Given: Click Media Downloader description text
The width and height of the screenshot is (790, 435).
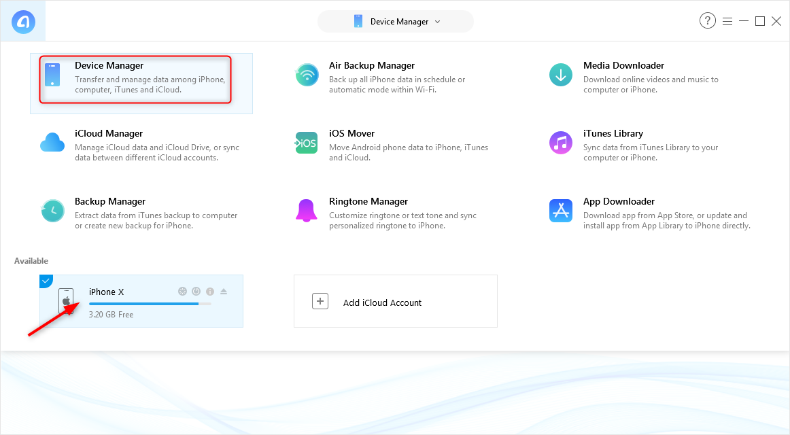Looking at the screenshot, I should 651,84.
